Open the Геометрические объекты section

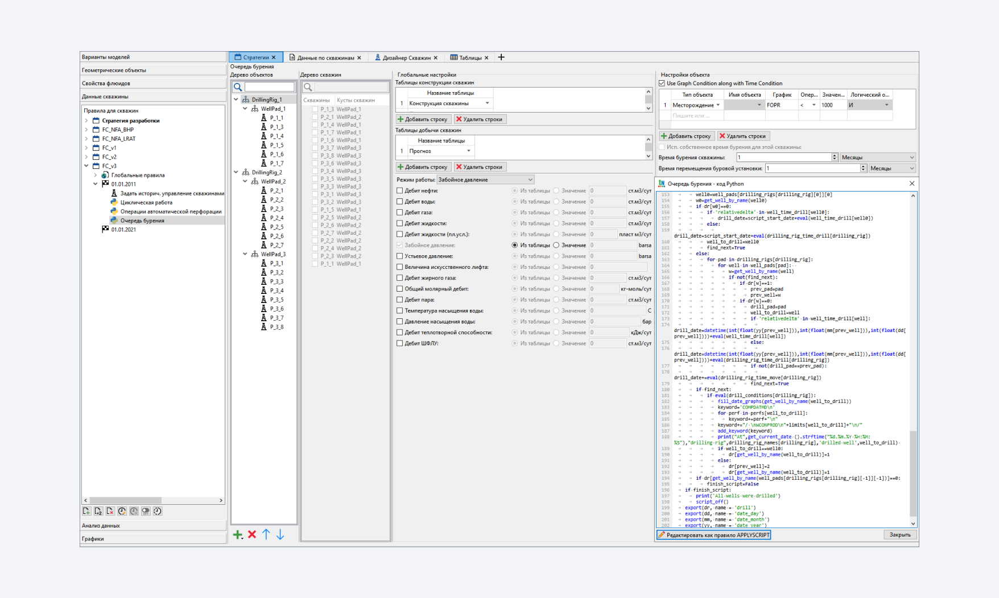tap(153, 70)
